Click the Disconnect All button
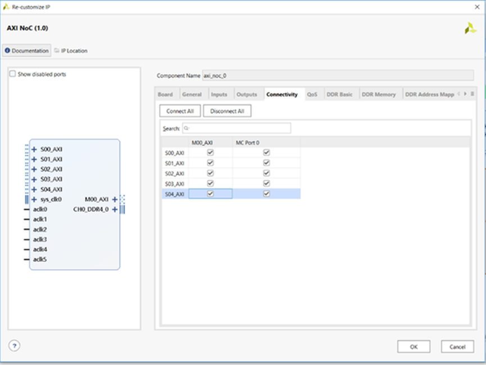486x365 pixels. point(227,111)
